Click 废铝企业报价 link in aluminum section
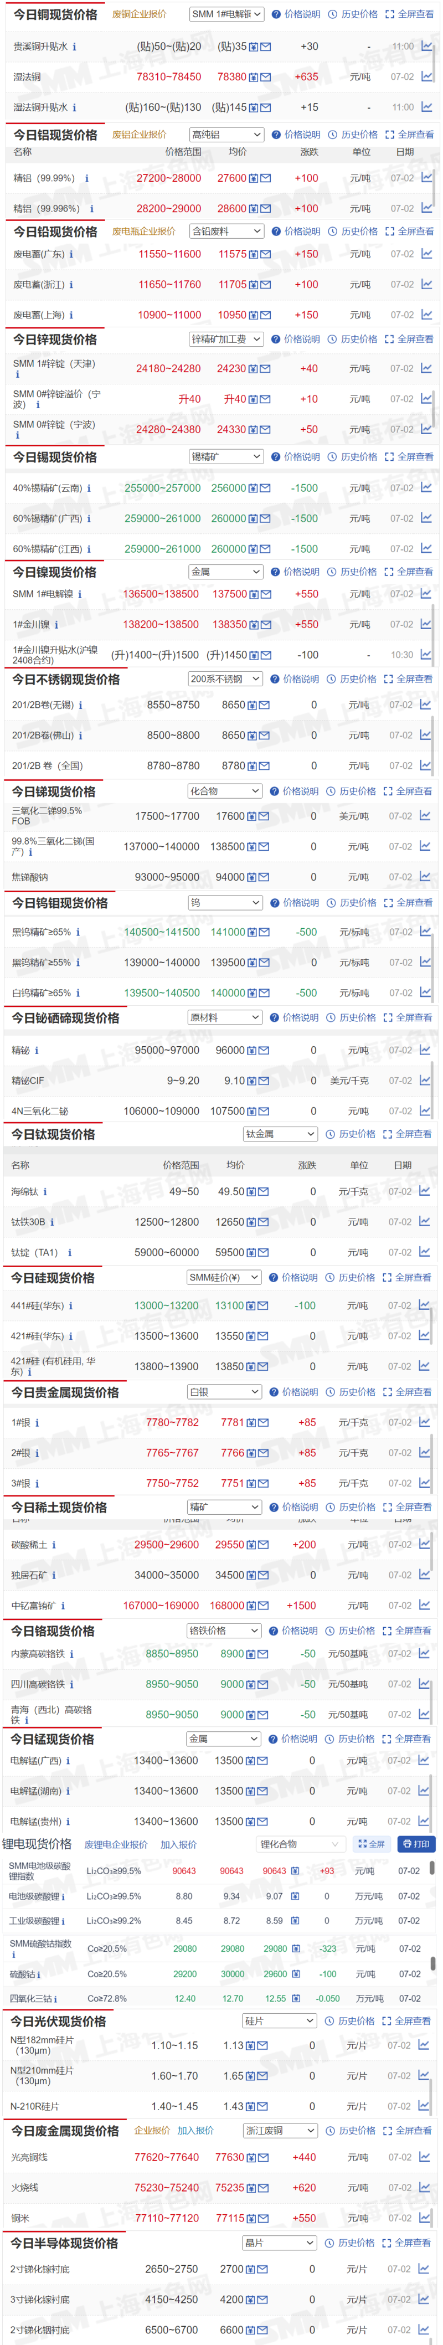Viewport: 443px width, 2345px height. click(x=139, y=135)
